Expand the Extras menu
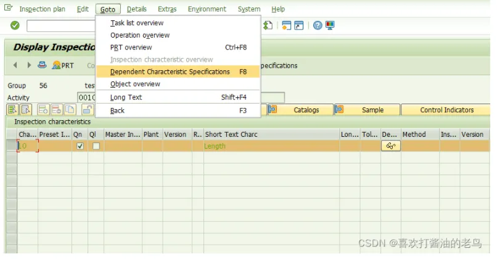 point(166,9)
